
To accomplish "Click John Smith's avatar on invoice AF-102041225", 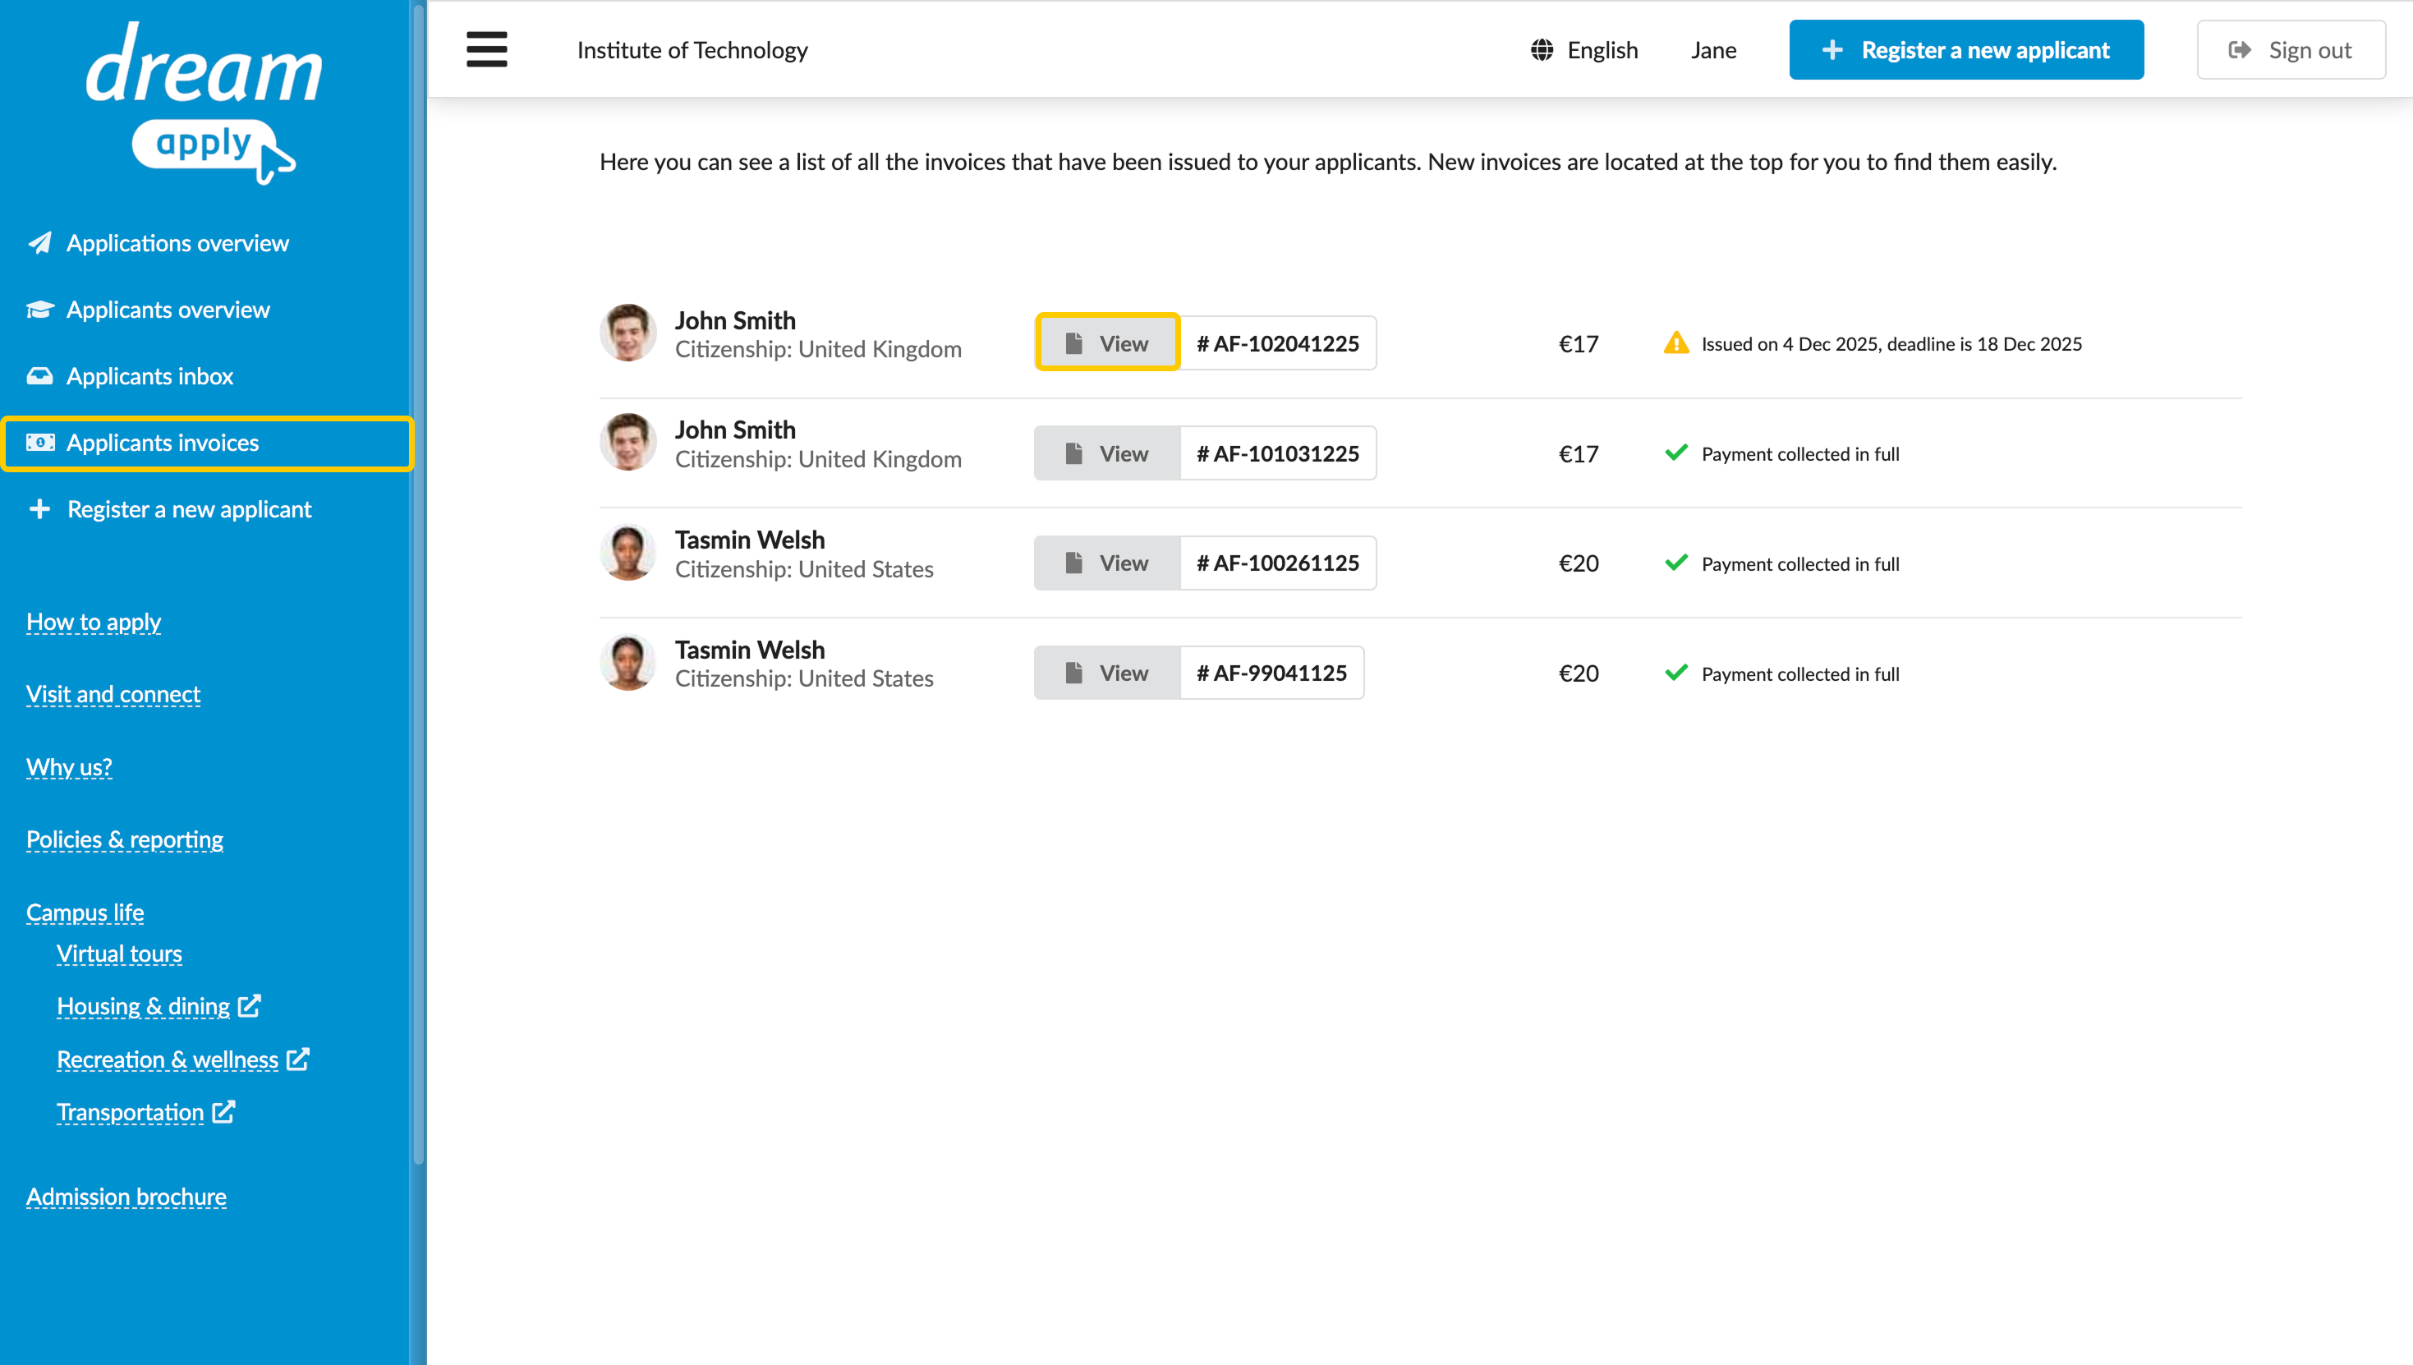I will [x=628, y=333].
